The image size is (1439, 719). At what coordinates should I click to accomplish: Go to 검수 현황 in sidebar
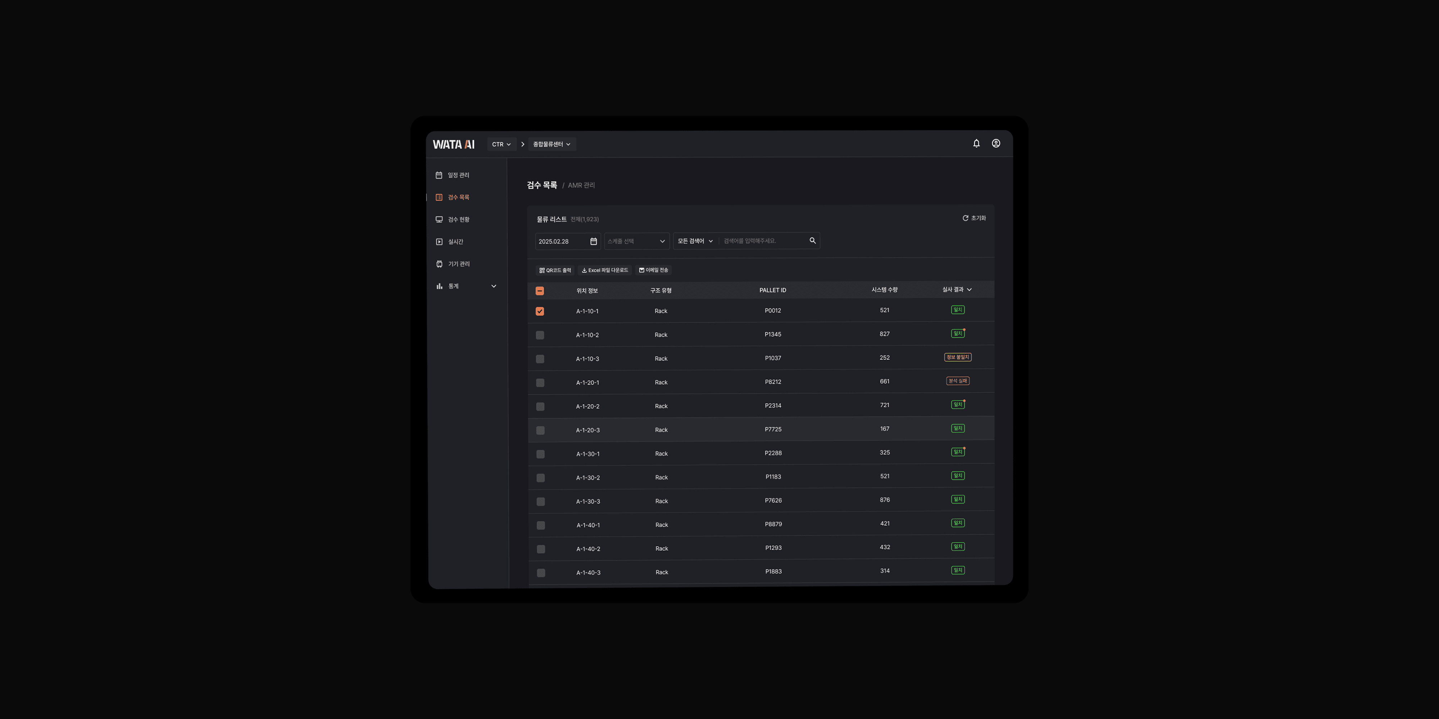tap(458, 219)
